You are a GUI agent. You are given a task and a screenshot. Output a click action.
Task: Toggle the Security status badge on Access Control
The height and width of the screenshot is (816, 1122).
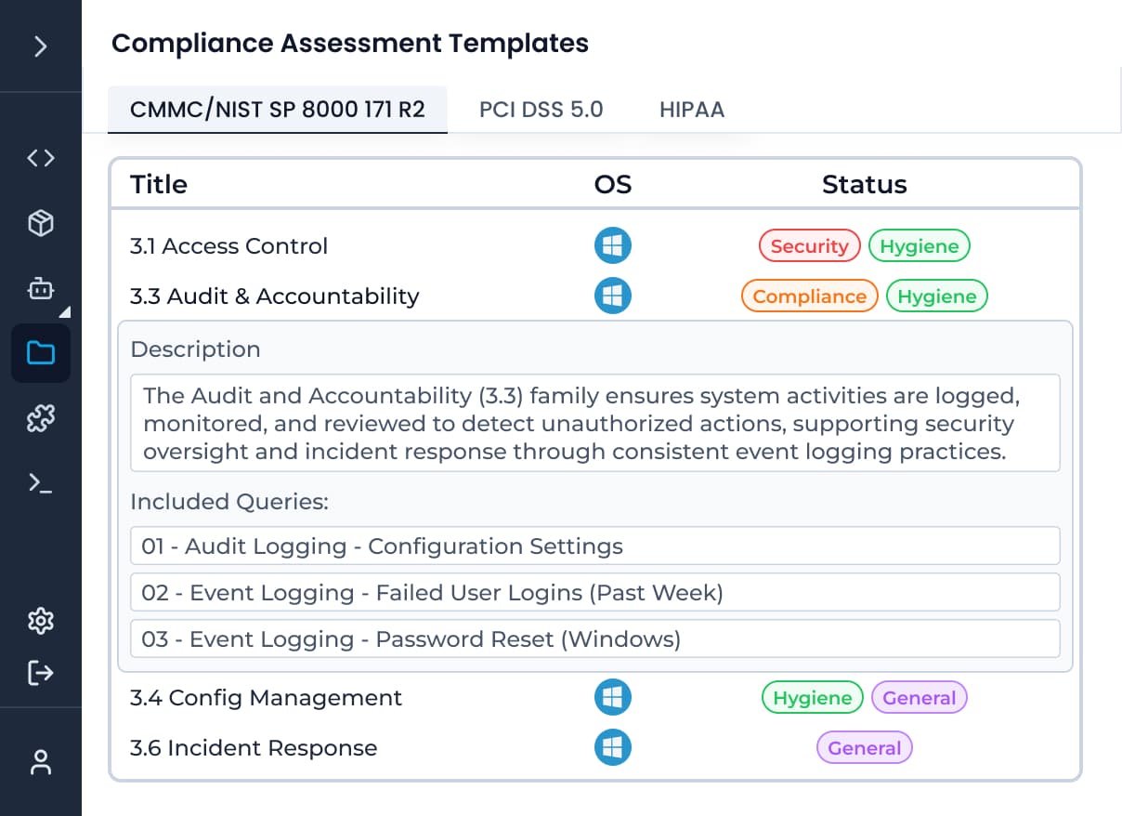pos(809,245)
